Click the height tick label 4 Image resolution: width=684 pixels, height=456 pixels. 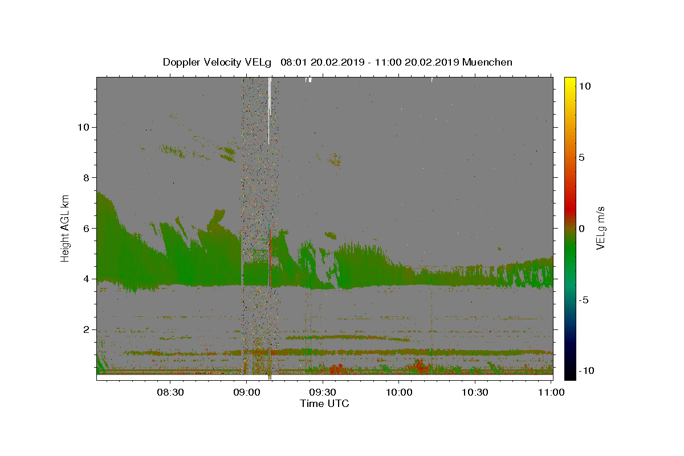click(x=87, y=279)
